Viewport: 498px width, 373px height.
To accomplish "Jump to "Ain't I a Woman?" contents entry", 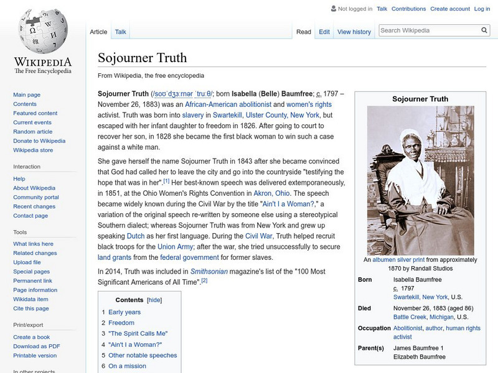I will point(135,344).
